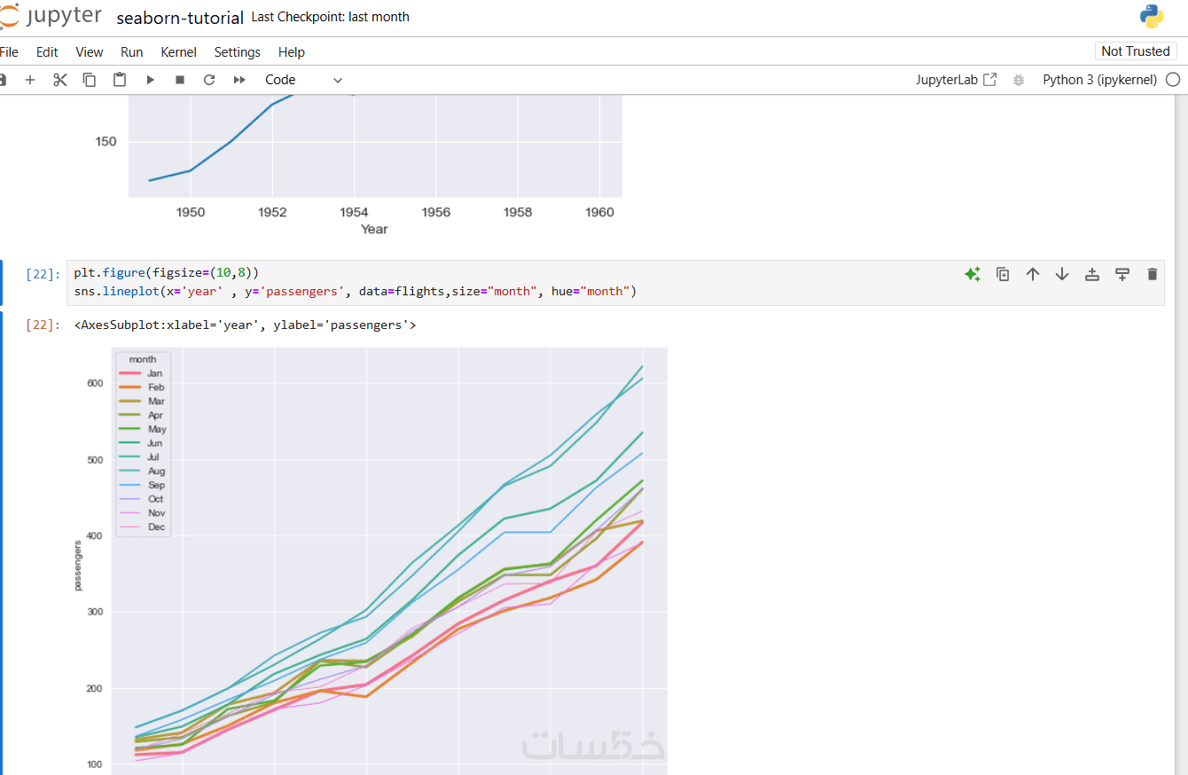
Task: Open the Kernel menu
Action: pyautogui.click(x=178, y=52)
